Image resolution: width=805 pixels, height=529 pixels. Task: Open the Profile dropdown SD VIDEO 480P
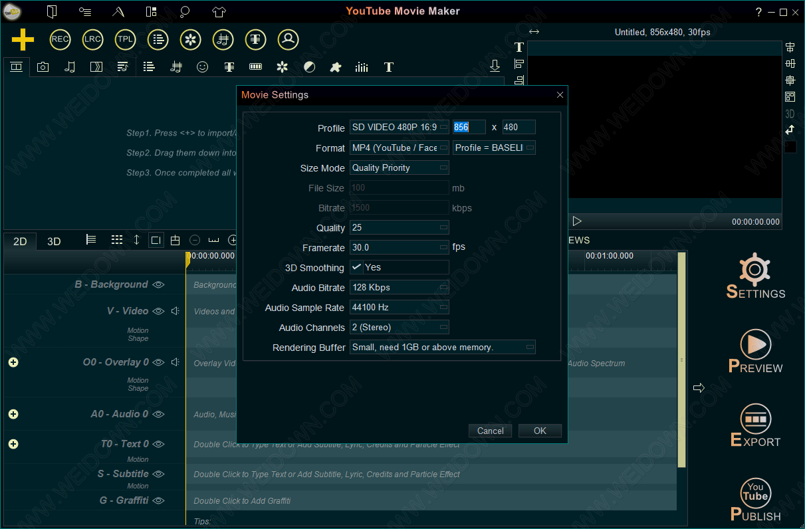[400, 128]
